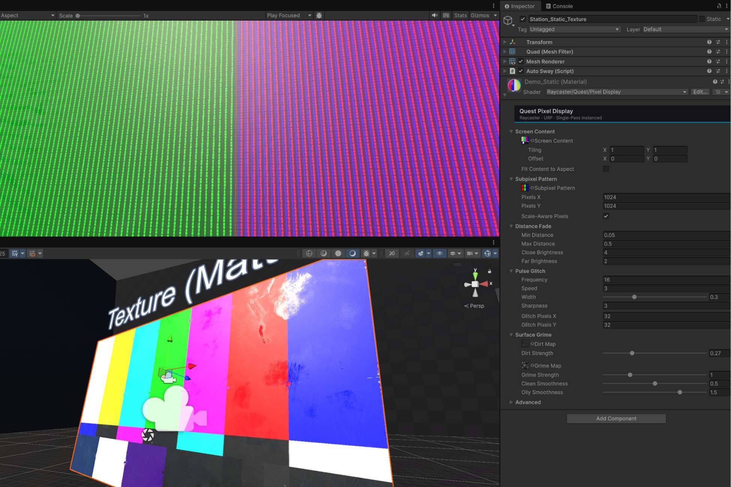Lock the Inspector panel

(x=719, y=6)
